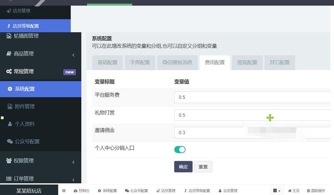Click the 邀请佣金 value field
Viewport: 334px width, 195px height.
[x=252, y=133]
